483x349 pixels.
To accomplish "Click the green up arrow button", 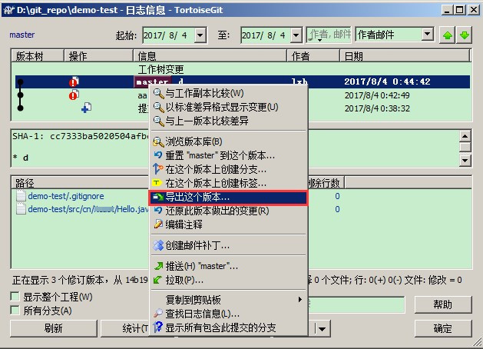I will [447, 35].
